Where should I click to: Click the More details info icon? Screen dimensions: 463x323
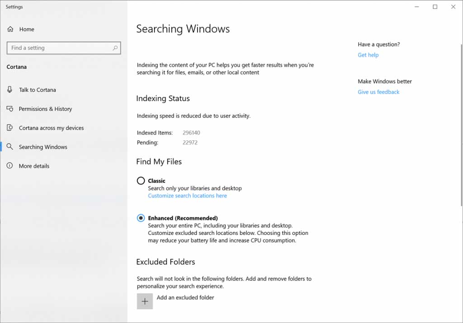coord(9,166)
